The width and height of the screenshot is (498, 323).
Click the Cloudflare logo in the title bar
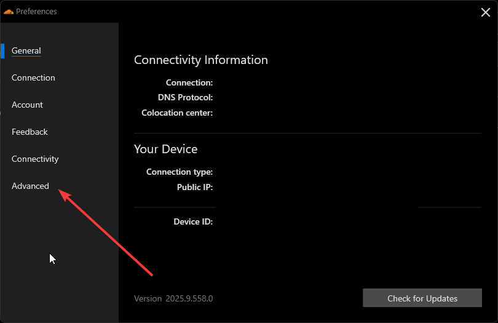[8, 11]
